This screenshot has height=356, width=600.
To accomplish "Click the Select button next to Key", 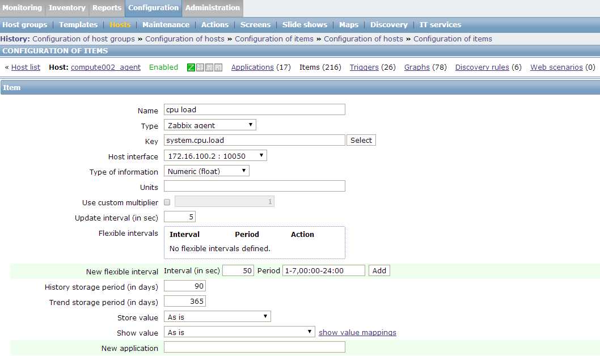I will tap(361, 141).
